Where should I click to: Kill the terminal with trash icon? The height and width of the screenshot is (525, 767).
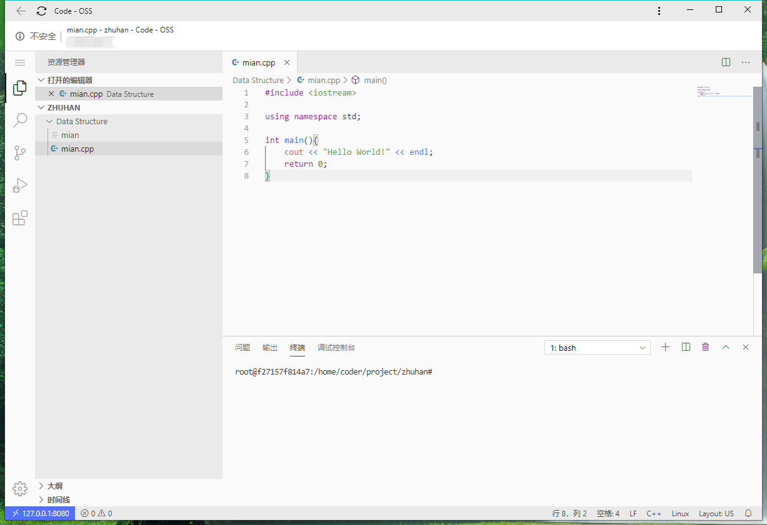(x=706, y=347)
